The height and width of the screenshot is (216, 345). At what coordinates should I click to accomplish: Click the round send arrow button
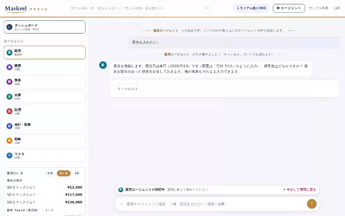click(x=312, y=204)
